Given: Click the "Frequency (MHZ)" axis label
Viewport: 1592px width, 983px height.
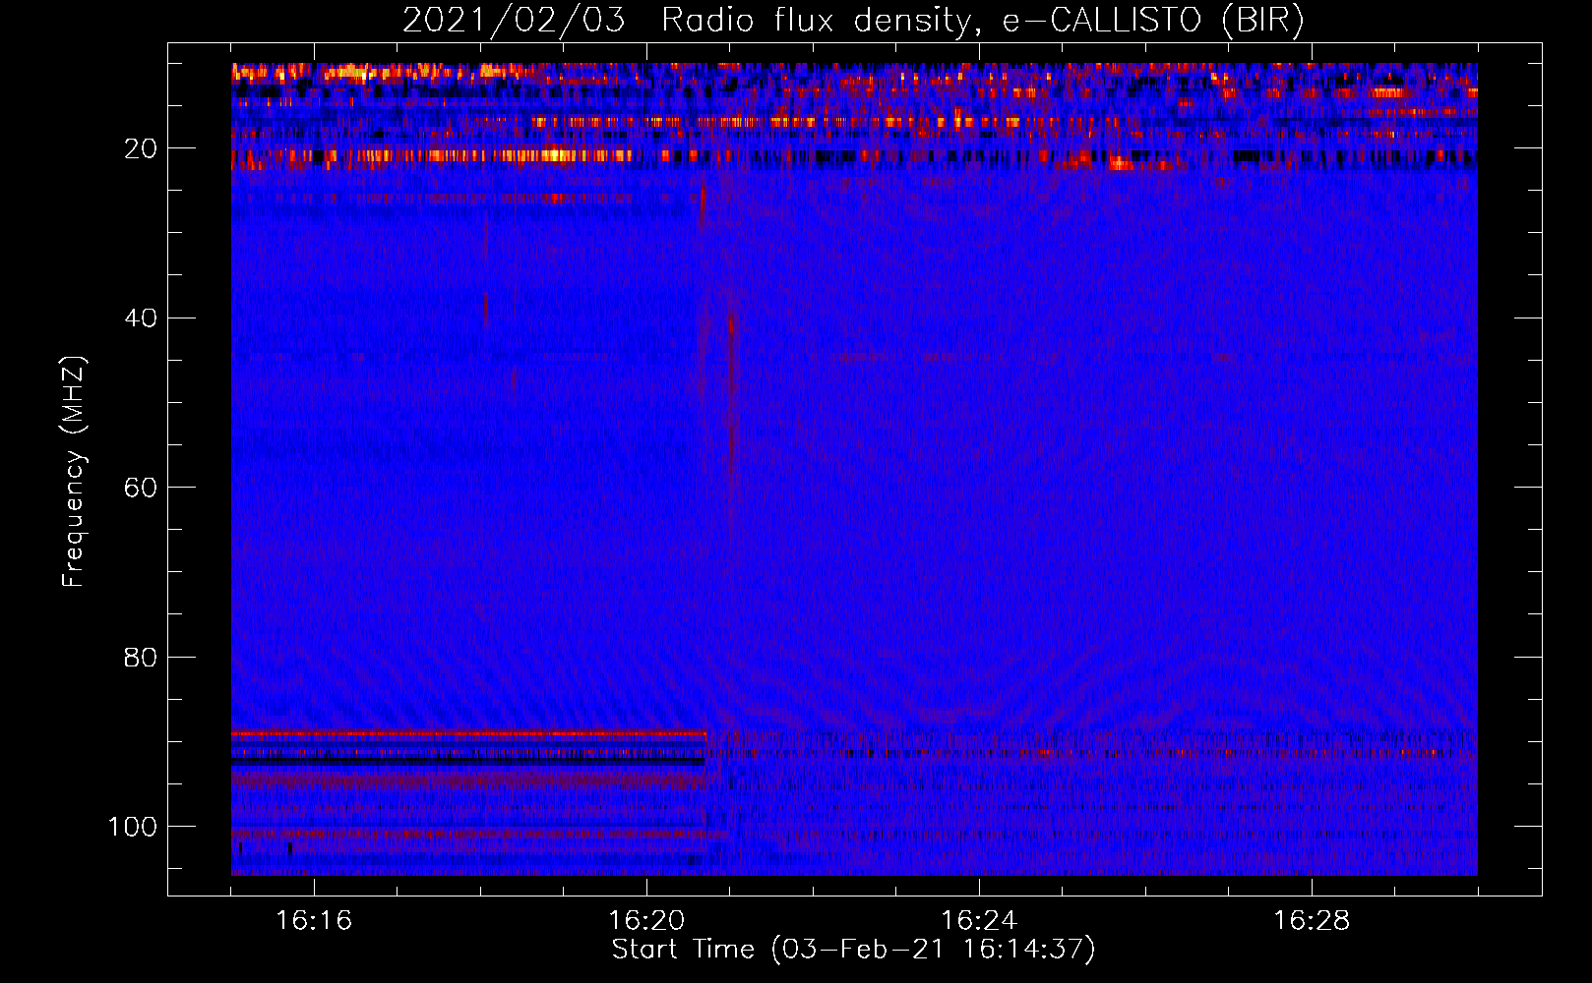Looking at the screenshot, I should coord(74,472).
